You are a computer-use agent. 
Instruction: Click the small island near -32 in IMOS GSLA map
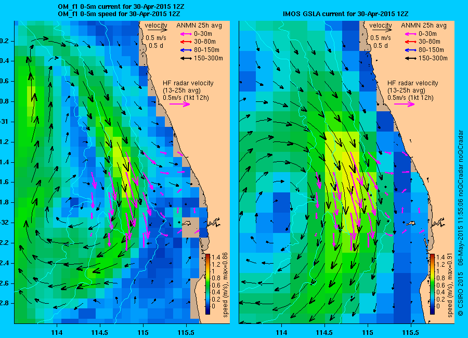411,223
